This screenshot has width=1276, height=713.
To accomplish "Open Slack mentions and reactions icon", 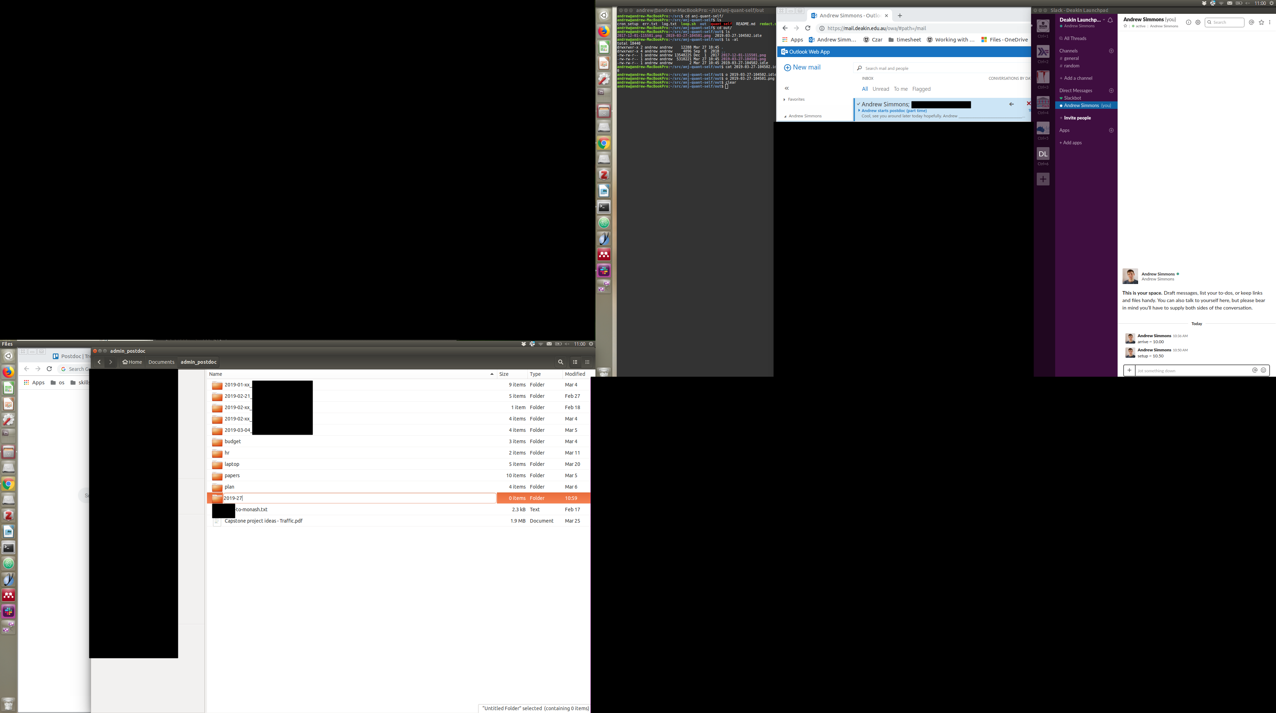I will 1251,22.
